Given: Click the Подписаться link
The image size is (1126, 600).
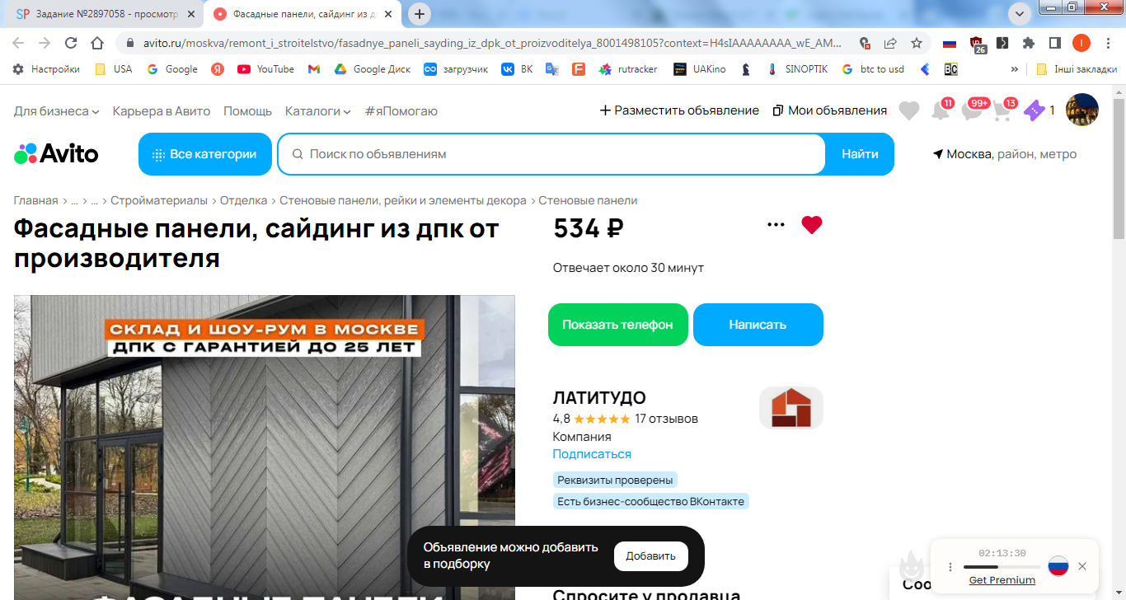Looking at the screenshot, I should (592, 454).
